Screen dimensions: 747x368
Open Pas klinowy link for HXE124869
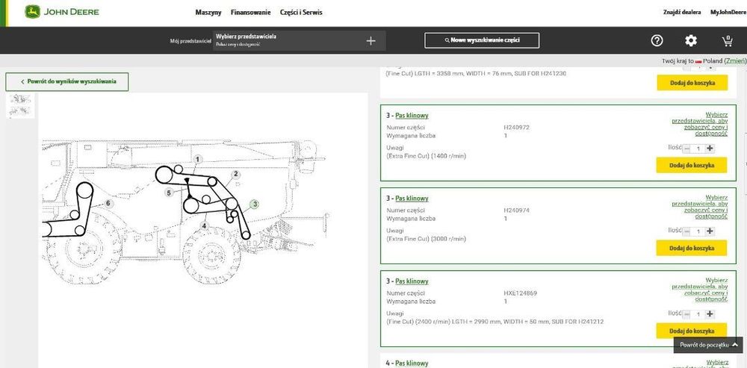pos(412,281)
